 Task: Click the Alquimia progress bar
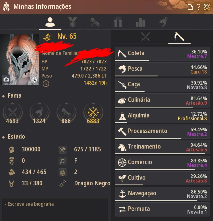[162, 123]
